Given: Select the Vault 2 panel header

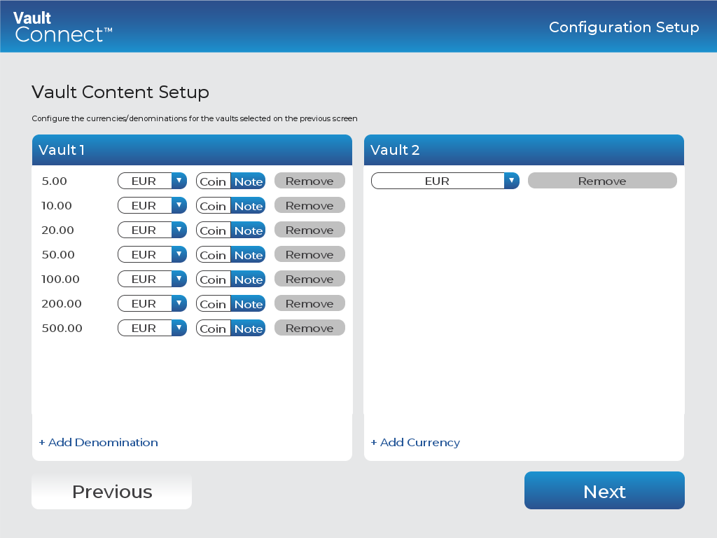Looking at the screenshot, I should click(x=524, y=150).
